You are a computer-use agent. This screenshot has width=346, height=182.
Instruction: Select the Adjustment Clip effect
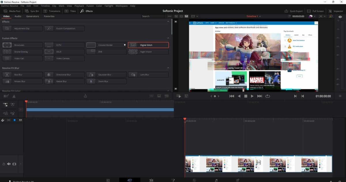(22, 29)
